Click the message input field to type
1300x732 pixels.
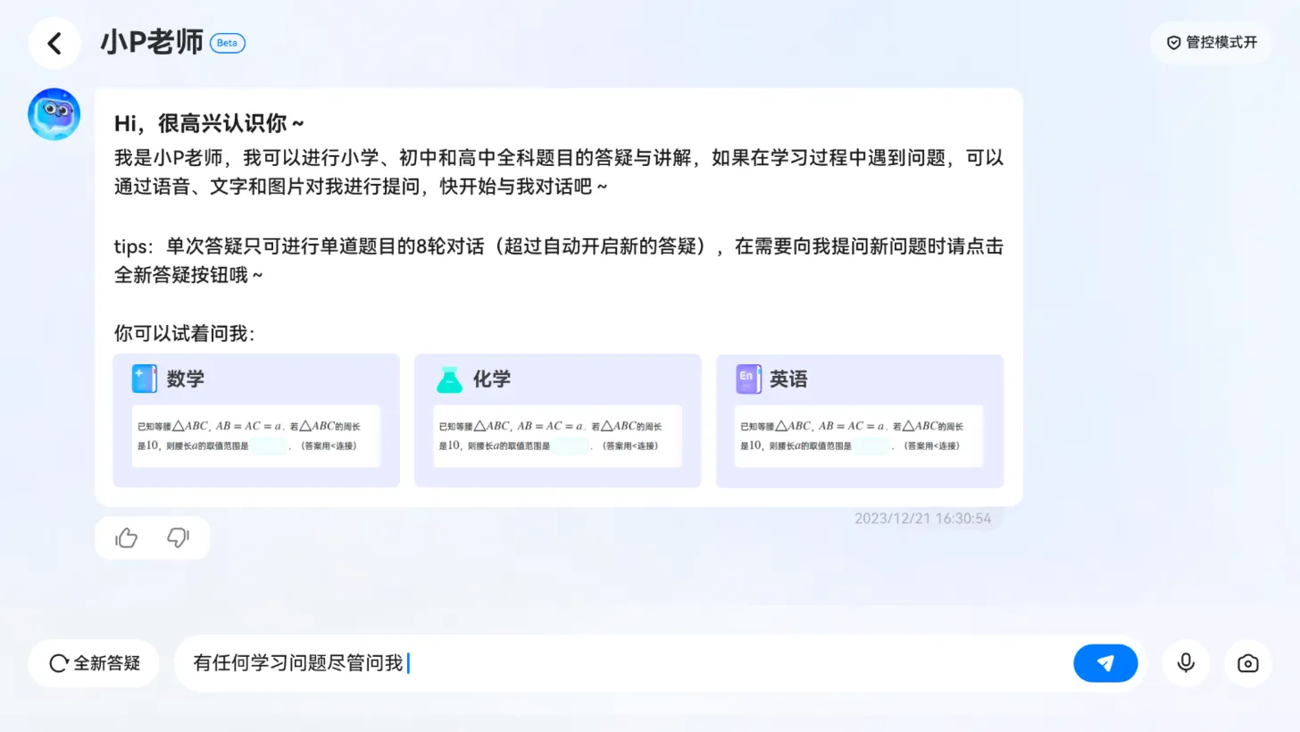(x=625, y=663)
